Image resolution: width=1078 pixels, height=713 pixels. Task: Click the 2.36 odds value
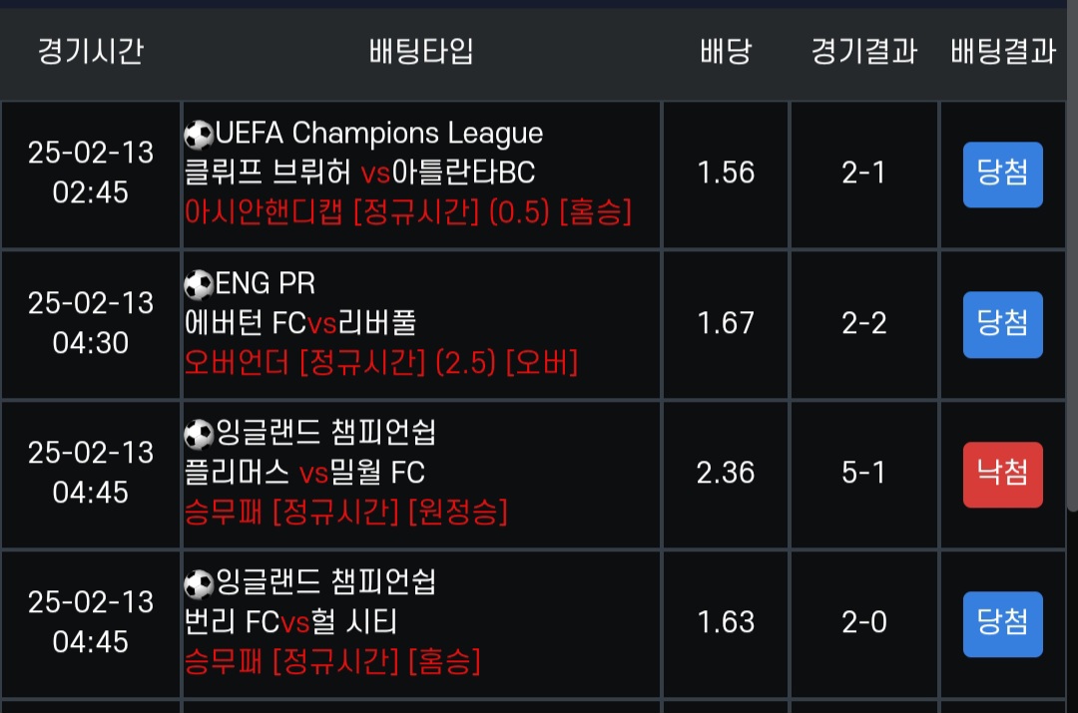pyautogui.click(x=726, y=473)
